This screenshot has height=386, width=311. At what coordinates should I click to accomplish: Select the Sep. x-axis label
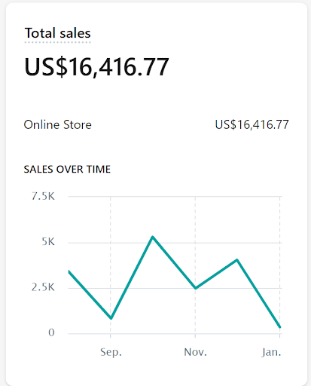click(x=111, y=352)
